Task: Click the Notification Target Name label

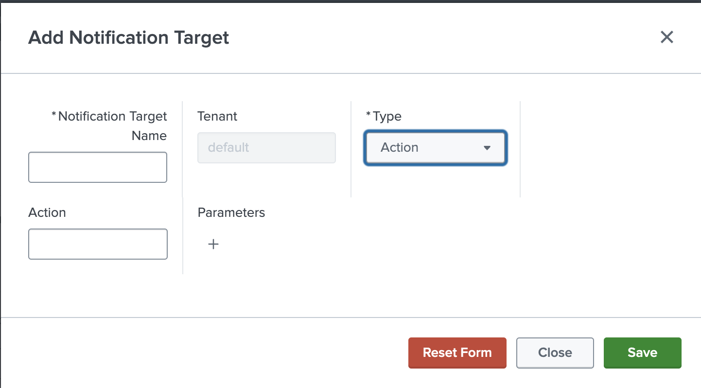Action: click(x=112, y=117)
